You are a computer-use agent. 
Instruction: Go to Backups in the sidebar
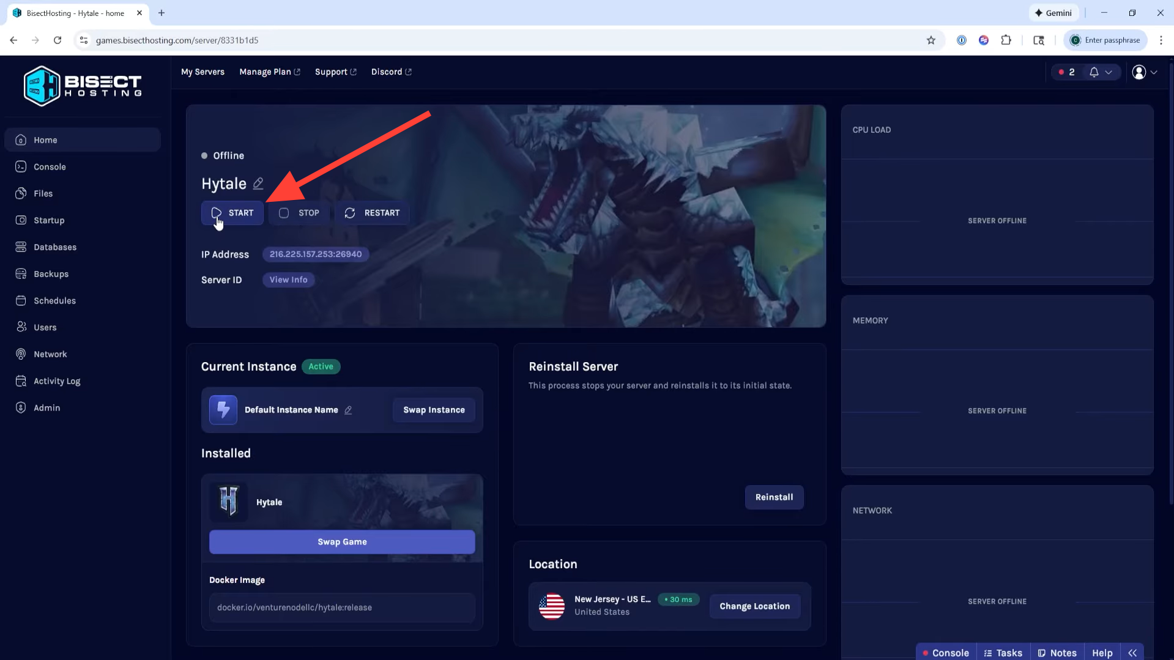pyautogui.click(x=51, y=274)
